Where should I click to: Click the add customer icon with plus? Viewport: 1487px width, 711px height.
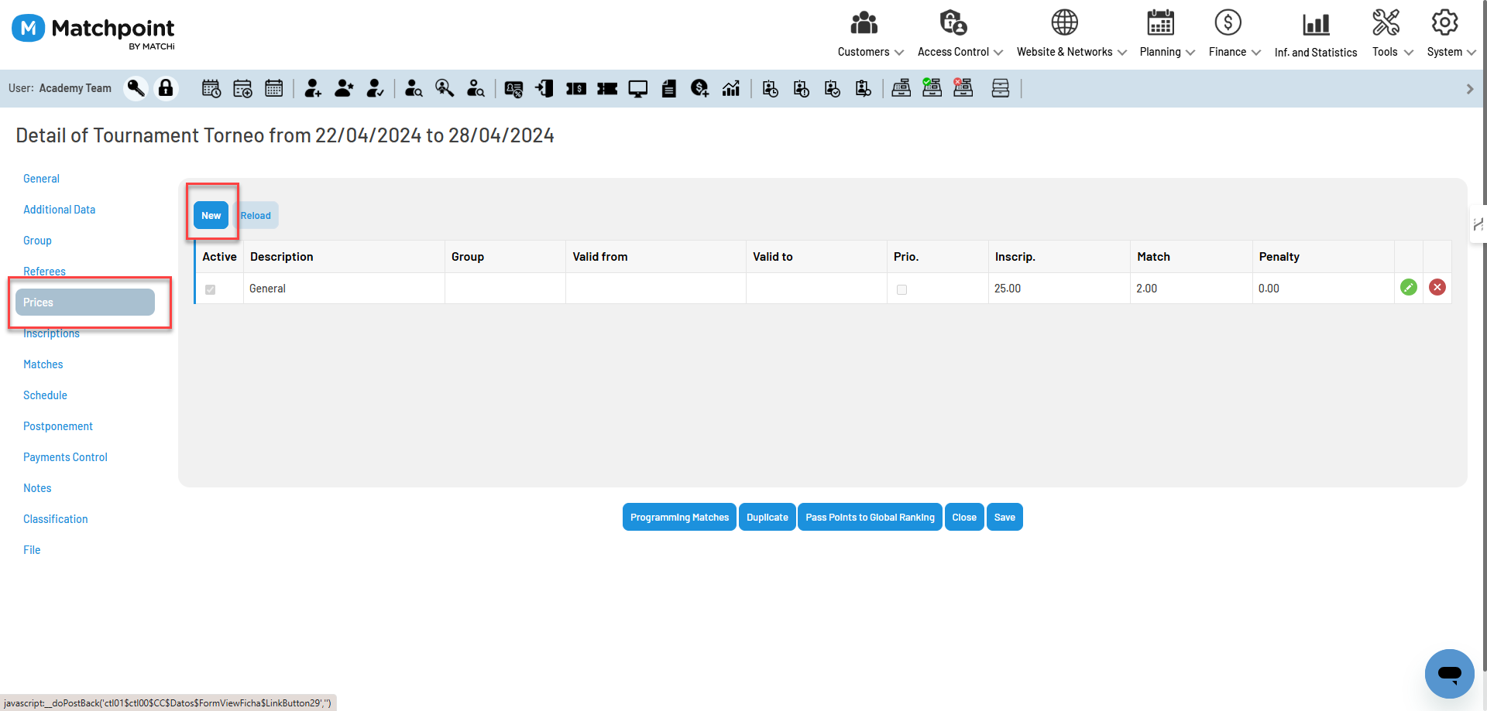point(313,88)
